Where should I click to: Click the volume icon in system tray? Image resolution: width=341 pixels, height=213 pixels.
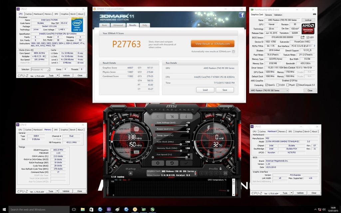coord(324,210)
